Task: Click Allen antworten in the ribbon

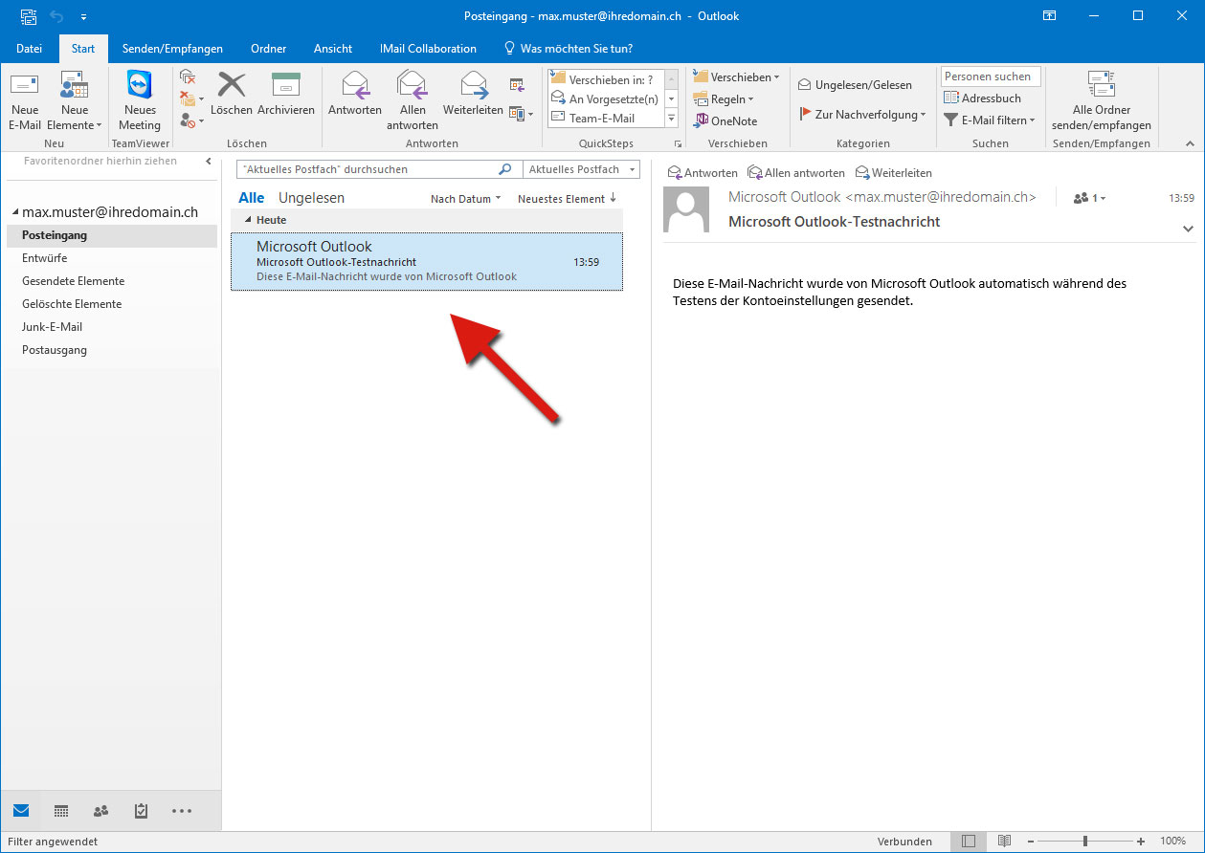Action: [413, 86]
